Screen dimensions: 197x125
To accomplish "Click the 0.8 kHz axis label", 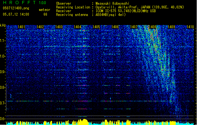I will point(3,87).
